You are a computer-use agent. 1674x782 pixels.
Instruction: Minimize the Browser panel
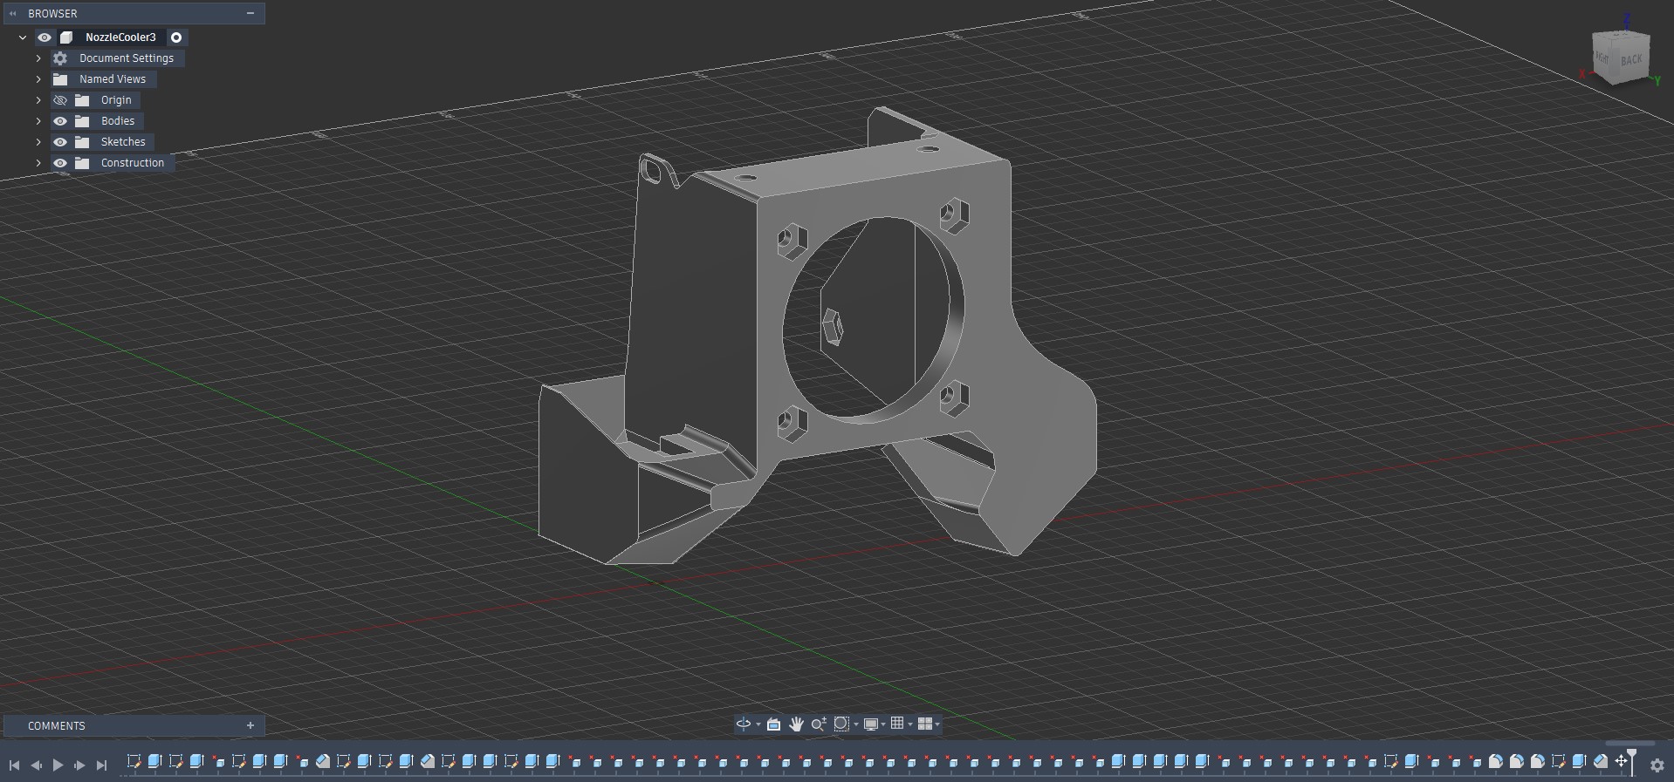(250, 13)
